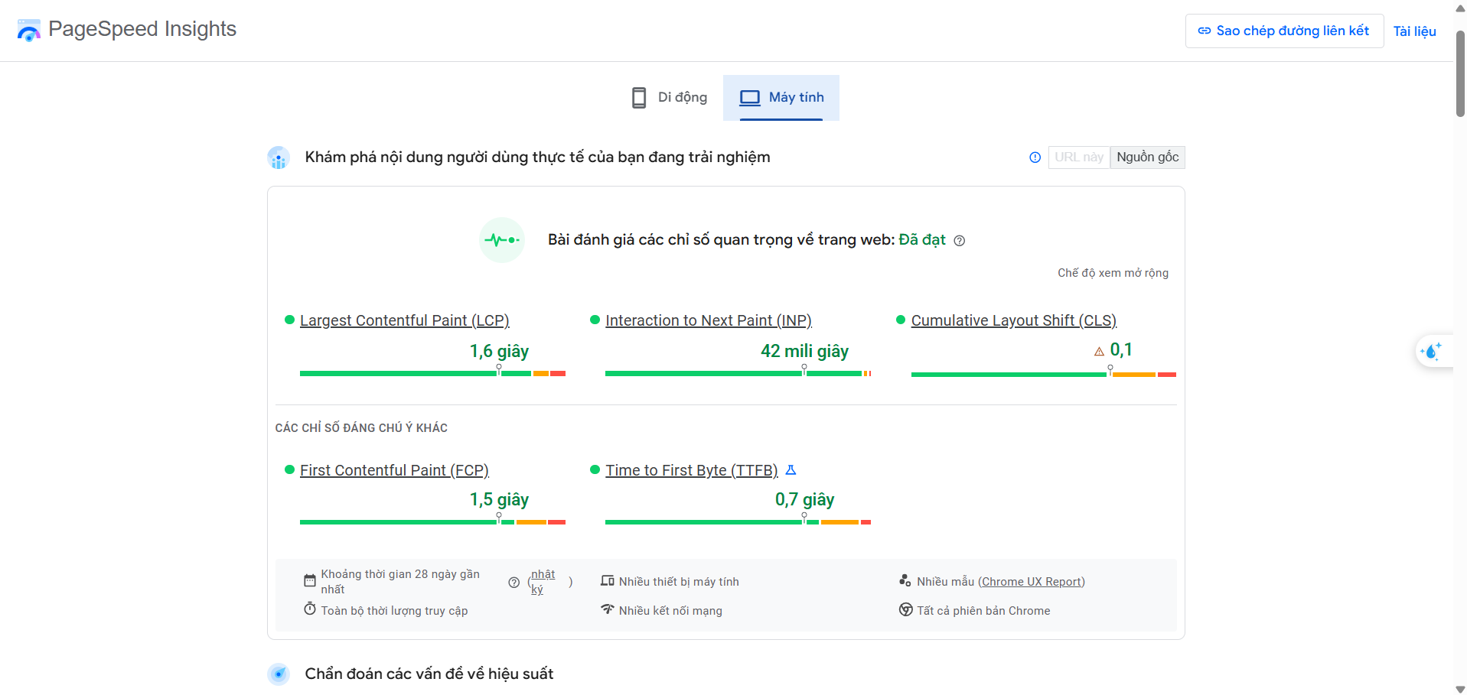Click the question mark icon near "nhật ký"
1467x695 pixels.
coord(513,582)
